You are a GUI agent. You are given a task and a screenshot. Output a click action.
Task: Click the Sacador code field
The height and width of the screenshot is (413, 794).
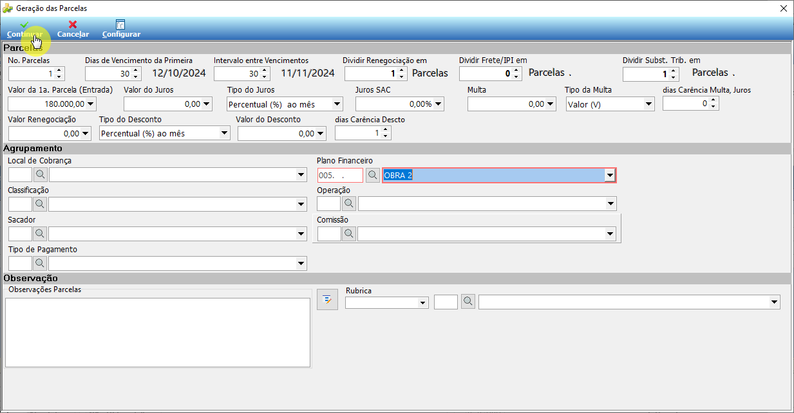click(x=20, y=234)
